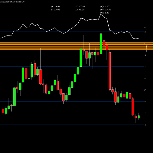The width and height of the screenshot is (153, 153).
Task: Click the 52 price axis label
Action: 145,32
